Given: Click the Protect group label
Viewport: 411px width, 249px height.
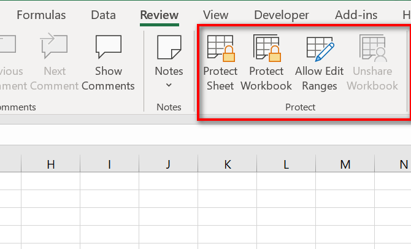Looking at the screenshot, I should [x=300, y=107].
